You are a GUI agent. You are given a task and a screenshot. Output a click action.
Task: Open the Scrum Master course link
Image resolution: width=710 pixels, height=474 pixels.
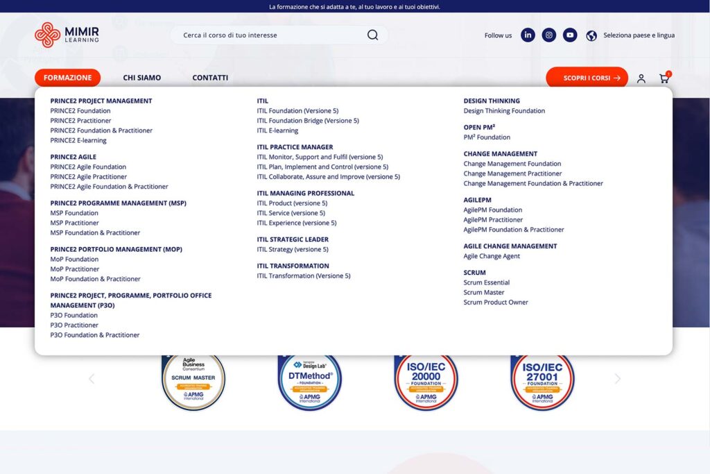tap(483, 292)
